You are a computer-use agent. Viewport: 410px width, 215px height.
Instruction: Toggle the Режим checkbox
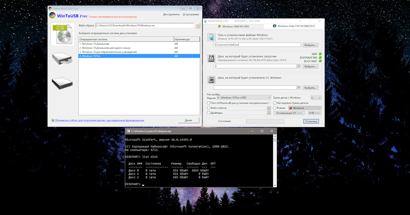point(275,108)
